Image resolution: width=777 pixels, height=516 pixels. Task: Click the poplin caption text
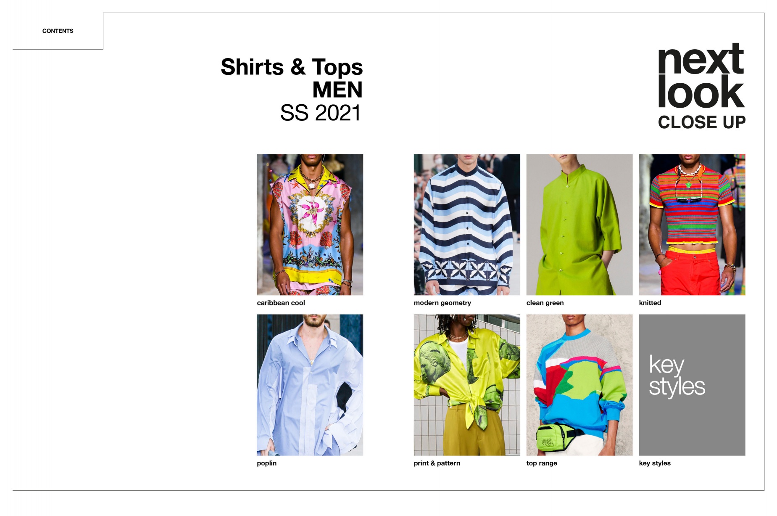point(266,463)
